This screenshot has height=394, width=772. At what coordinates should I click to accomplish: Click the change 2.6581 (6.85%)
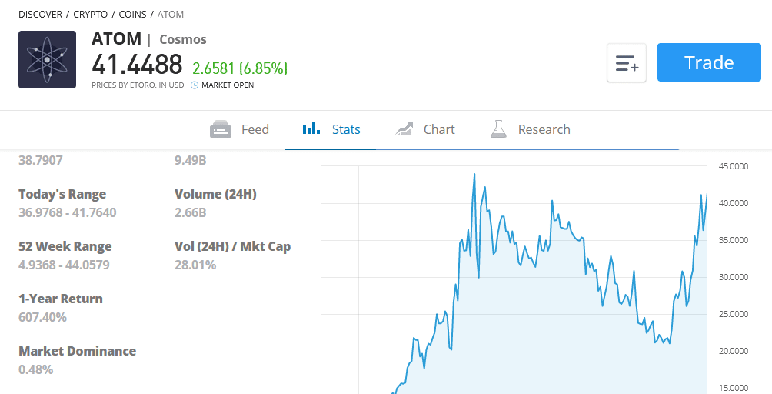pyautogui.click(x=240, y=68)
